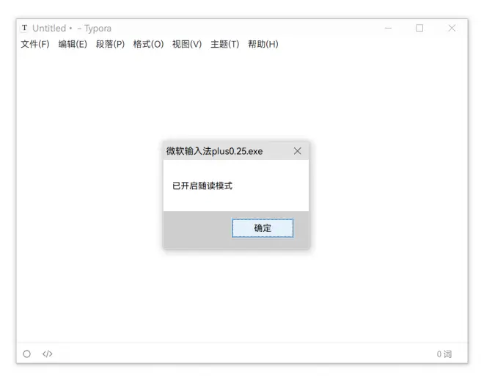Open the 文件(F) menu

pyautogui.click(x=35, y=44)
